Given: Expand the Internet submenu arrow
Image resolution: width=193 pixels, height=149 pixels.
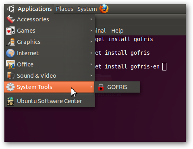Looking at the screenshot, I should [91, 53].
